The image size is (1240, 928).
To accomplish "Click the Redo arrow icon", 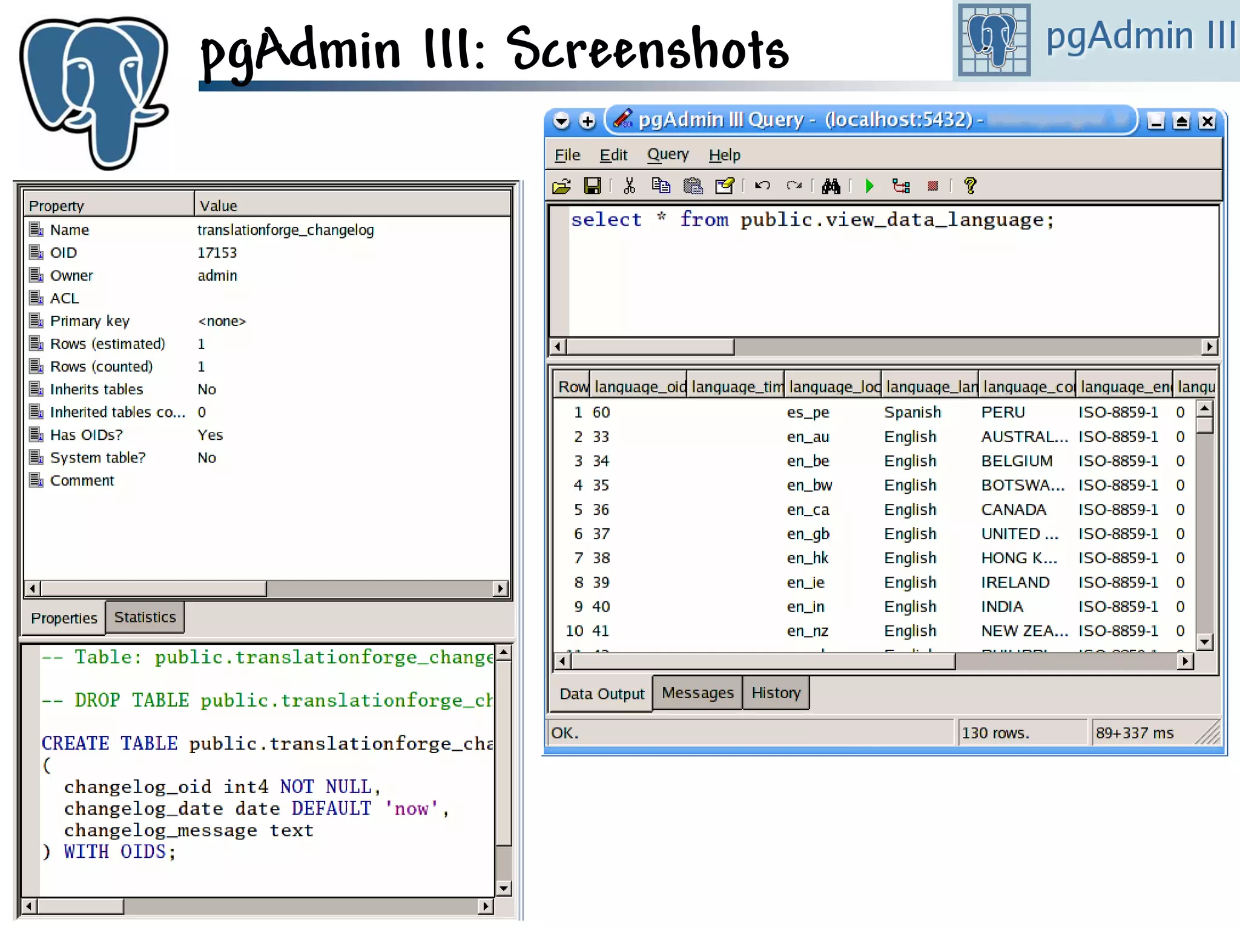I will (794, 186).
